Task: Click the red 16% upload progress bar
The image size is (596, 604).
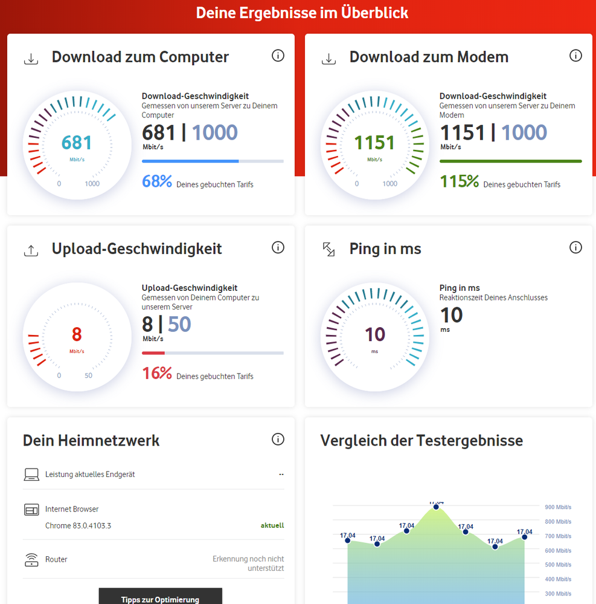Action: click(213, 353)
